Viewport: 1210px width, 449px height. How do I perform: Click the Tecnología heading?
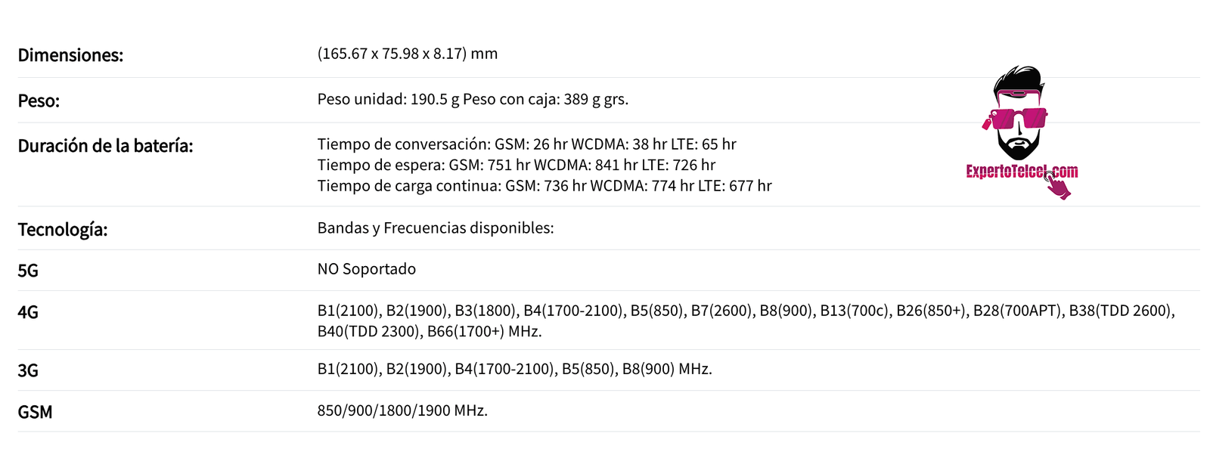point(63,230)
